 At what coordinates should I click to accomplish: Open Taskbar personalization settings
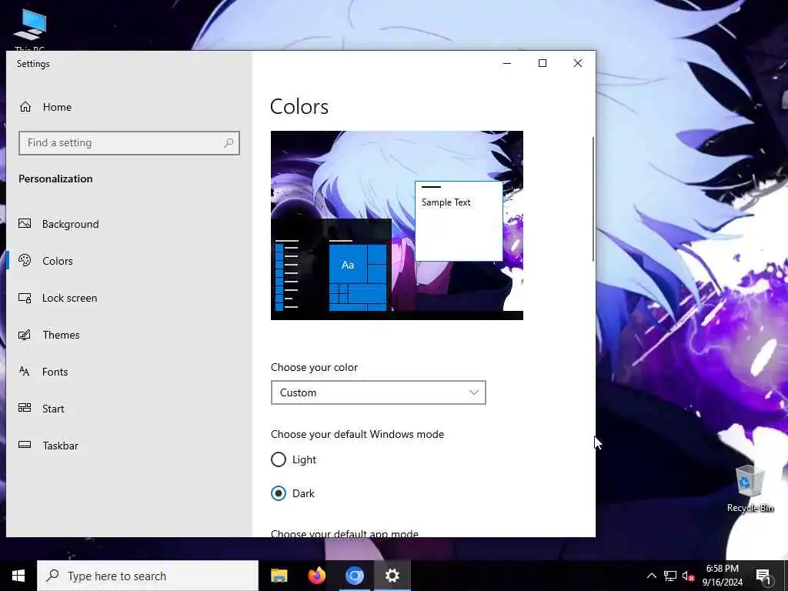coord(129,446)
